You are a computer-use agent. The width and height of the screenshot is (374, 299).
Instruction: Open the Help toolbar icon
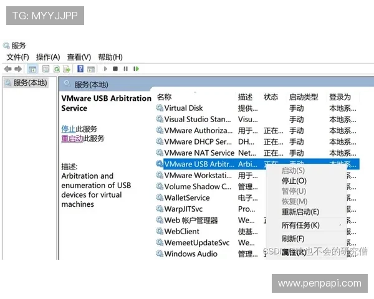[x=80, y=69]
